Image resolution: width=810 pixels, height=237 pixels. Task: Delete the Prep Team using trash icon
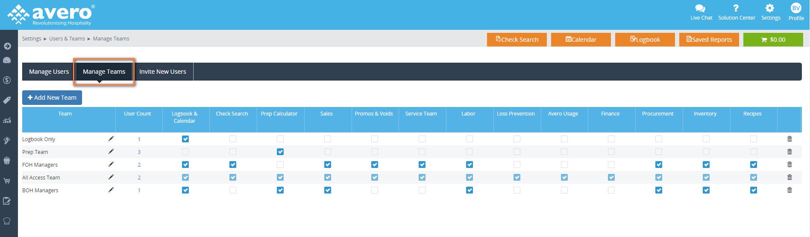[789, 152]
